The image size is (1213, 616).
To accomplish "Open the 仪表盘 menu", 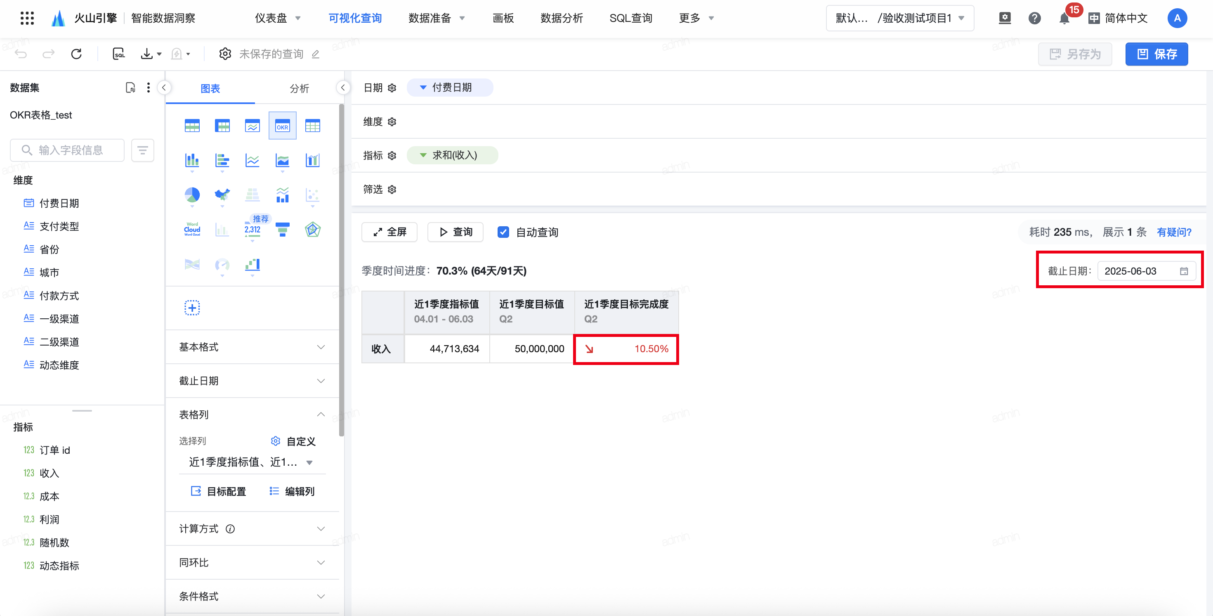I will pos(278,18).
